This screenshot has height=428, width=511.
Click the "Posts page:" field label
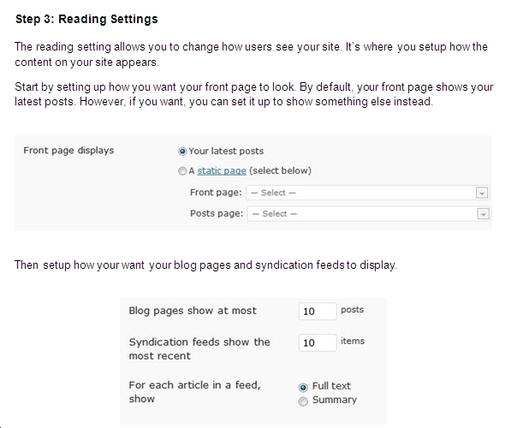click(217, 213)
